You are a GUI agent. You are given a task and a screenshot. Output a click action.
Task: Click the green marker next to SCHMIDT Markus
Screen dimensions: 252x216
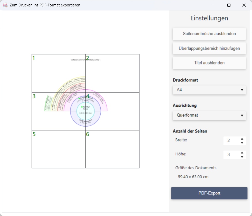(82, 107)
